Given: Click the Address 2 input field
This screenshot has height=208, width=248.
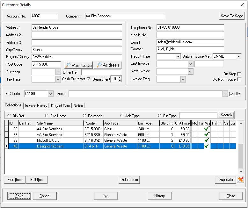Looking at the screenshot, I should [x=77, y=35].
